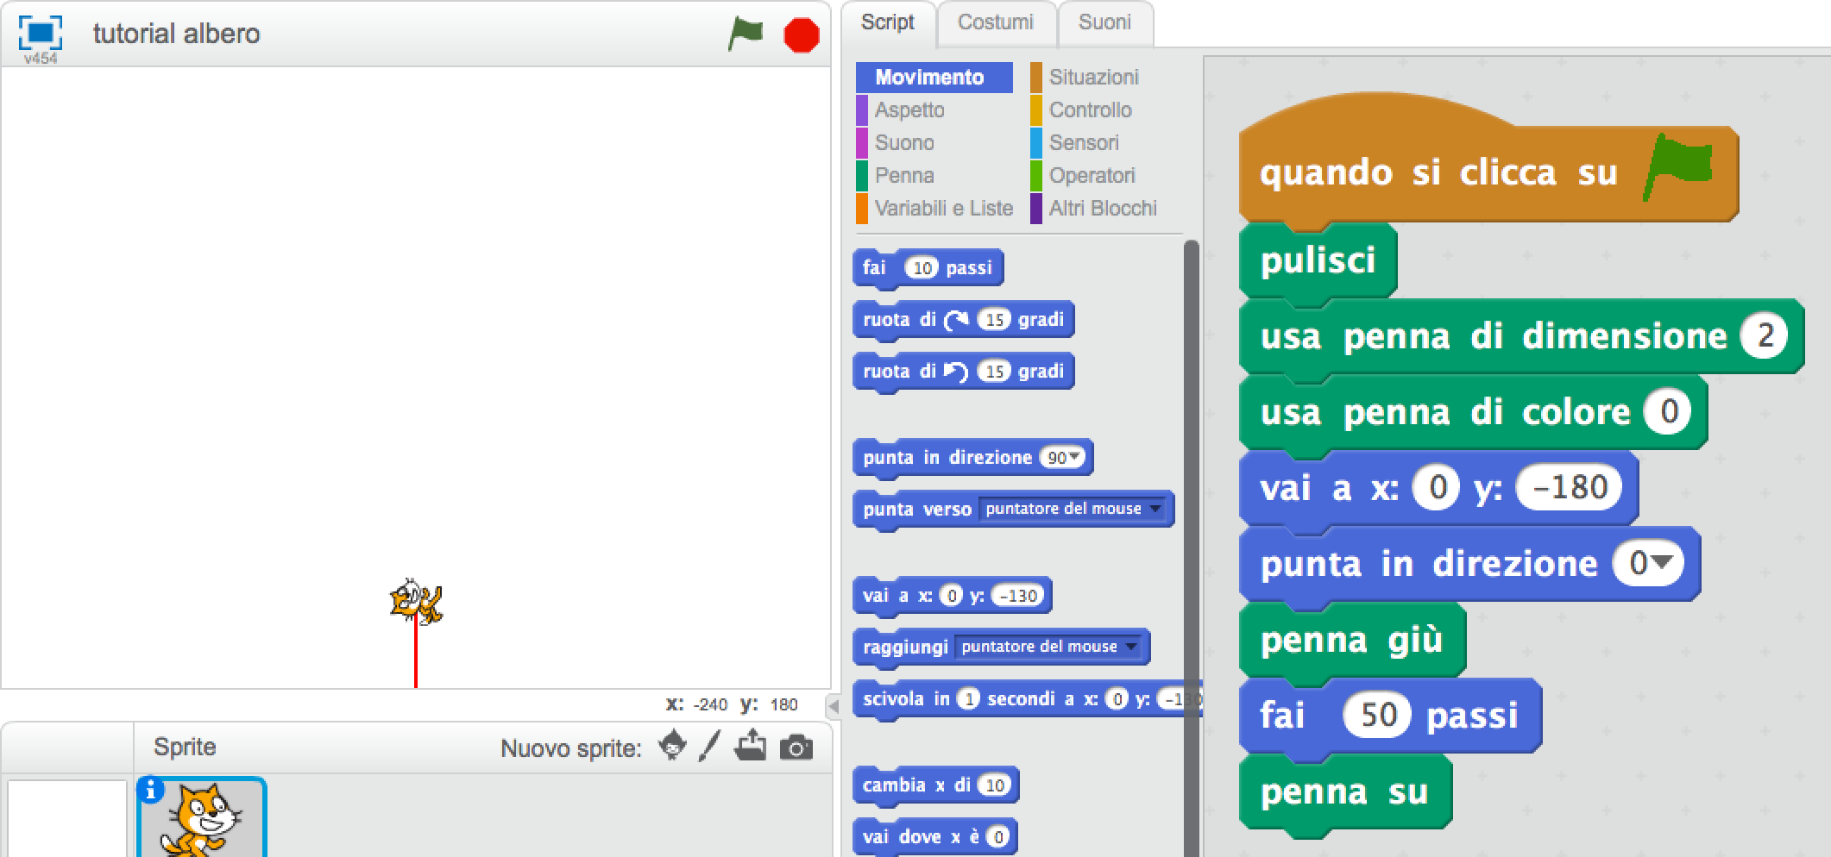The image size is (1831, 857).
Task: Toggle full screen presentation mode icon
Action: tap(41, 33)
